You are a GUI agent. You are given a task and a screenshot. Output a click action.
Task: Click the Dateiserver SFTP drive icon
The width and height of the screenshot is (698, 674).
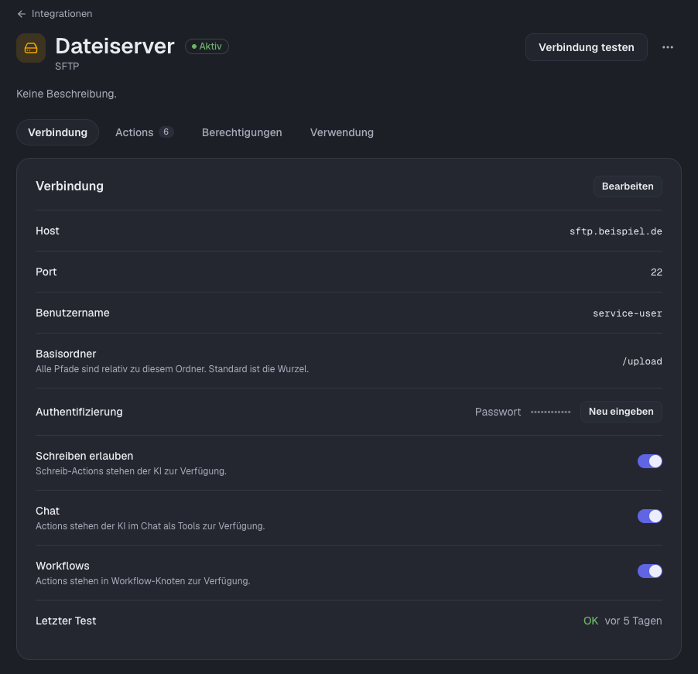click(x=31, y=48)
